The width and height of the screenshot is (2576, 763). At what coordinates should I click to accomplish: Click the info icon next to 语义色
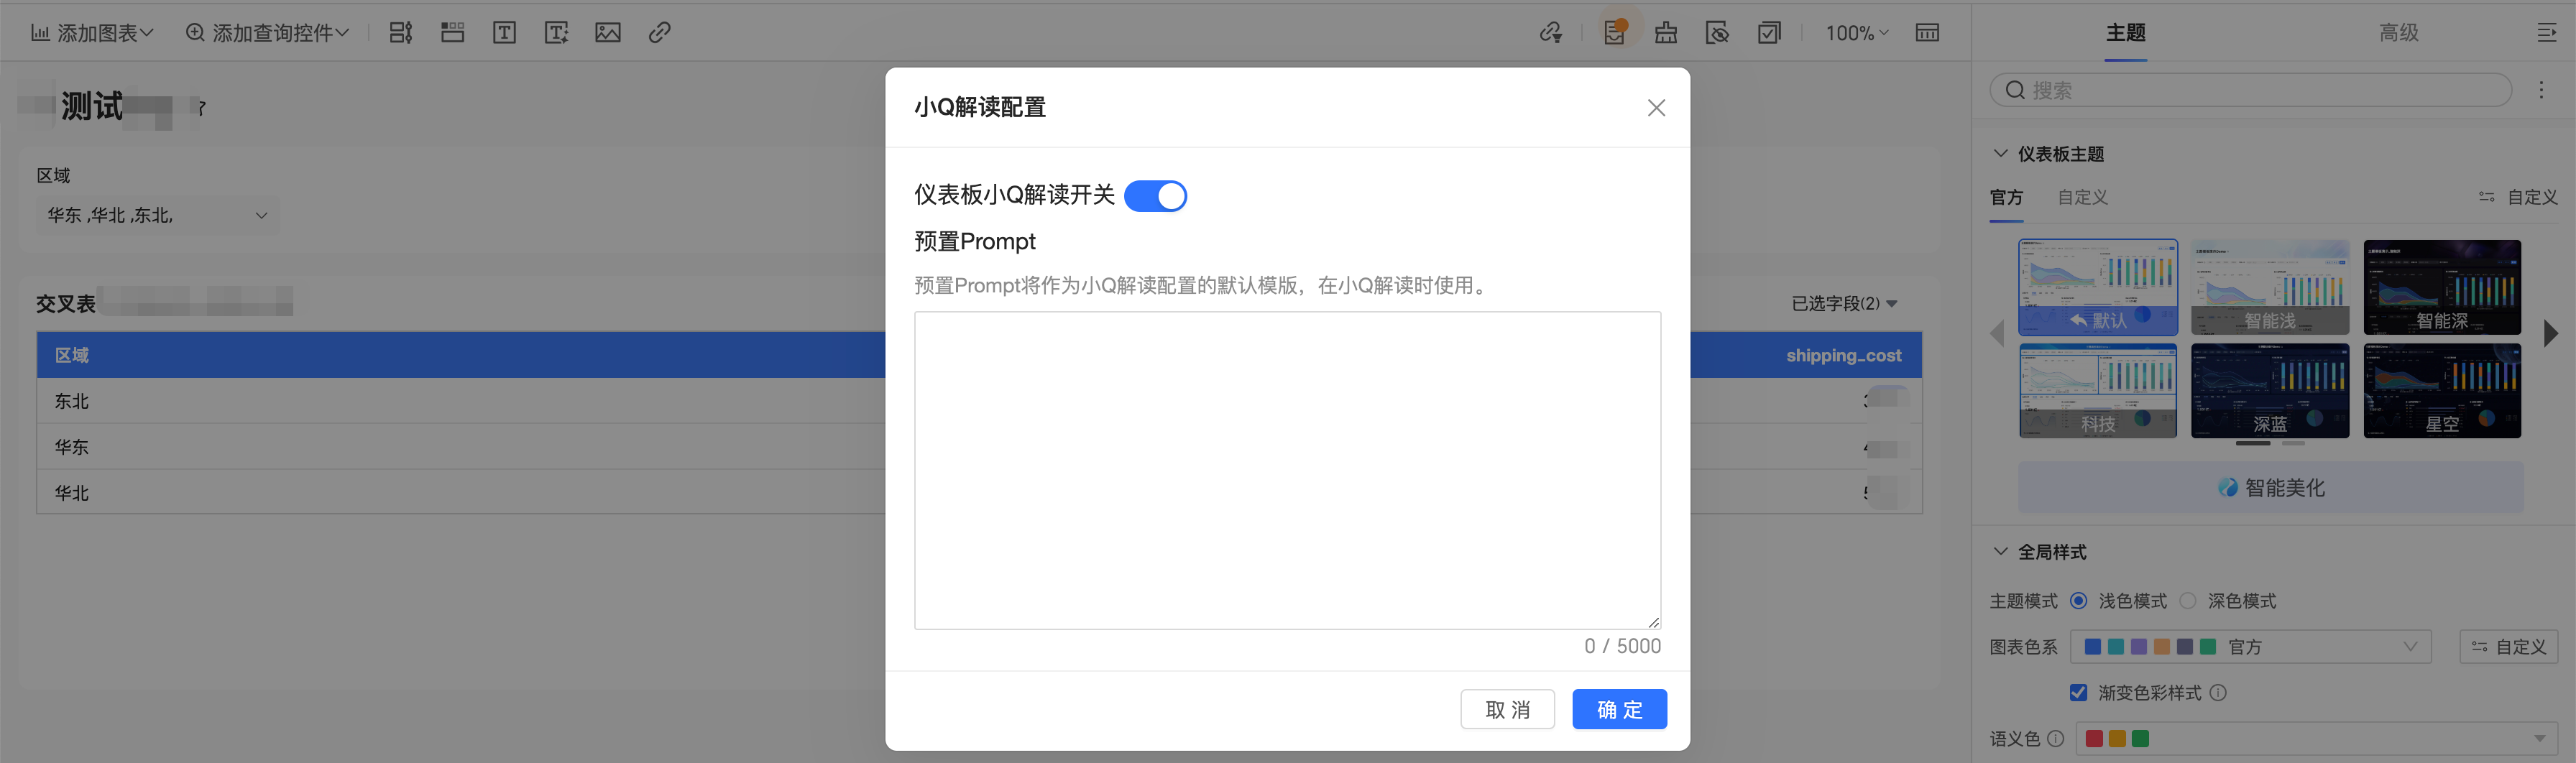2056,739
